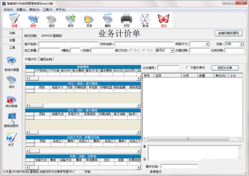
Task: Switch to the 产品计价 tab
Action: (x=31, y=59)
